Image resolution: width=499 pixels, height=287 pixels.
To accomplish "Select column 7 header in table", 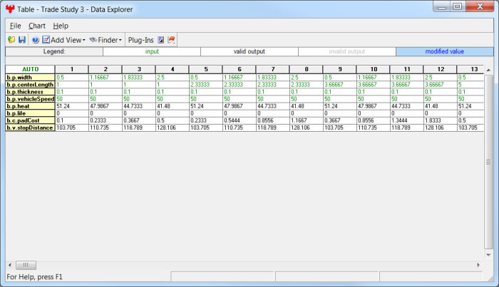I will 272,69.
